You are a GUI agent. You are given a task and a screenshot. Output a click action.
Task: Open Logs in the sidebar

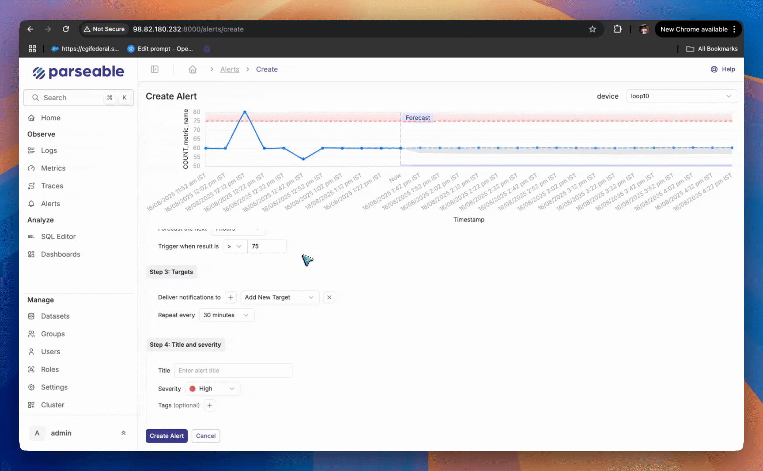(x=49, y=150)
